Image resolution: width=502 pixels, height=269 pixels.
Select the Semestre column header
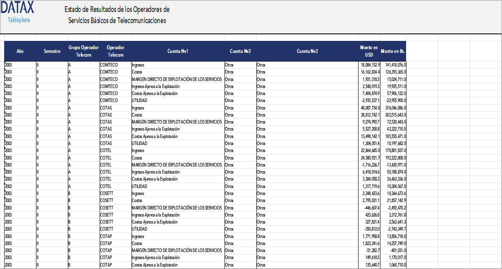[x=52, y=51]
